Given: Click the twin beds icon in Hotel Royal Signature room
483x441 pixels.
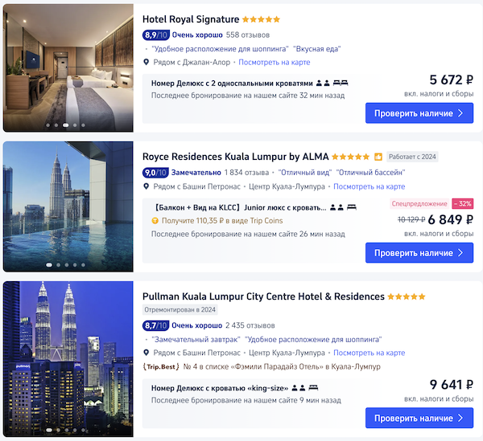Looking at the screenshot, I should (x=341, y=83).
